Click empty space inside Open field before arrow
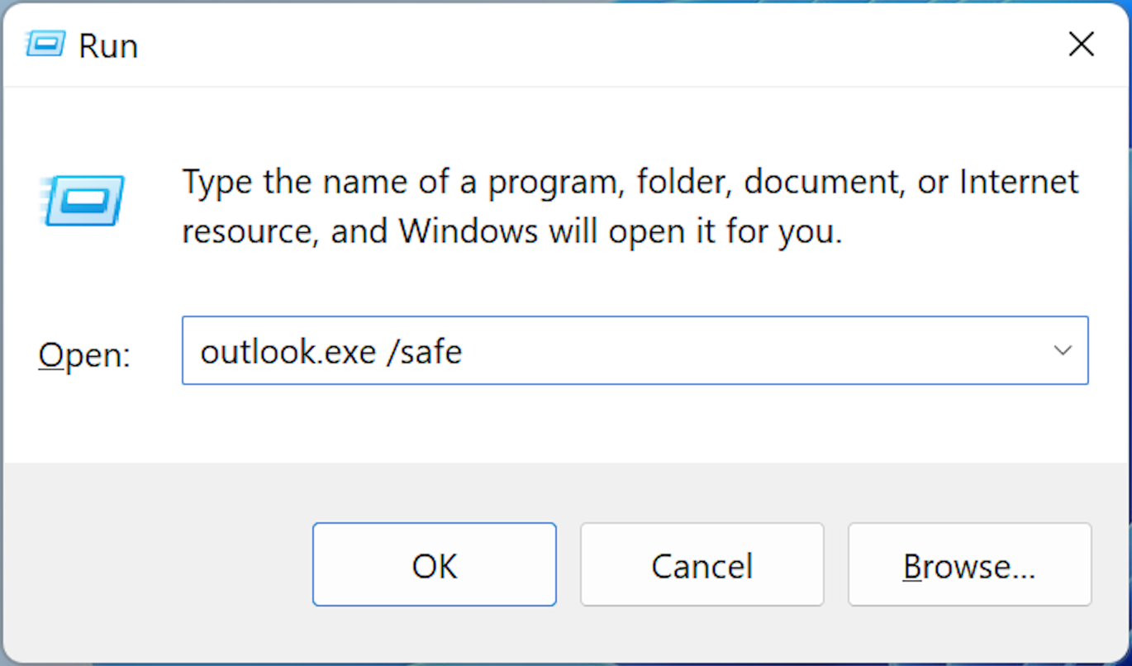Image resolution: width=1132 pixels, height=666 pixels. pos(744,350)
